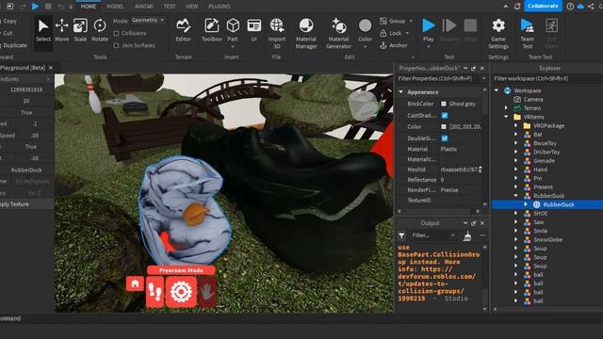603x339 pixels.
Task: Collapse the VRItems folder
Action: click(507, 117)
